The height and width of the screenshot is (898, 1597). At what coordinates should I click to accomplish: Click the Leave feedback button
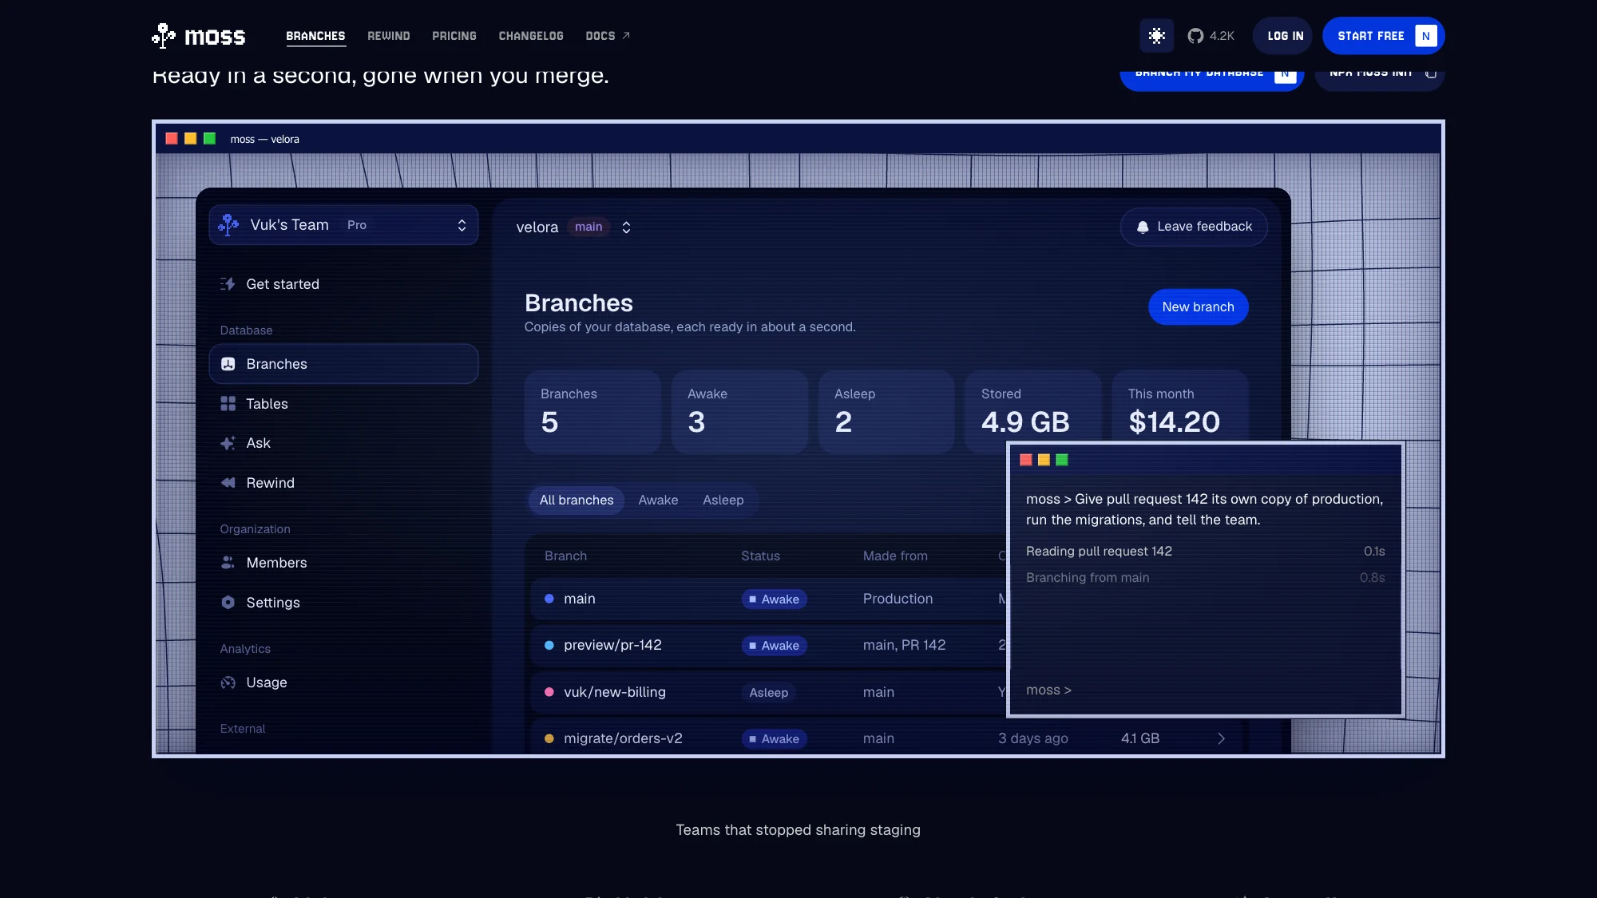1194,227
